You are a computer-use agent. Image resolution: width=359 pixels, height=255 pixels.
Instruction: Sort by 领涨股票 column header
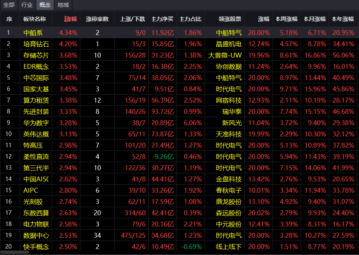click(x=230, y=19)
